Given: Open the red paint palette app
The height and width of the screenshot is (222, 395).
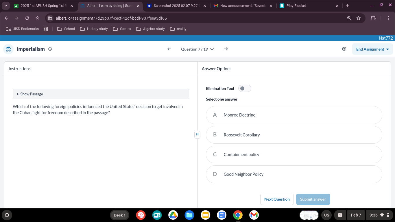Looking at the screenshot, I should click(x=141, y=215).
